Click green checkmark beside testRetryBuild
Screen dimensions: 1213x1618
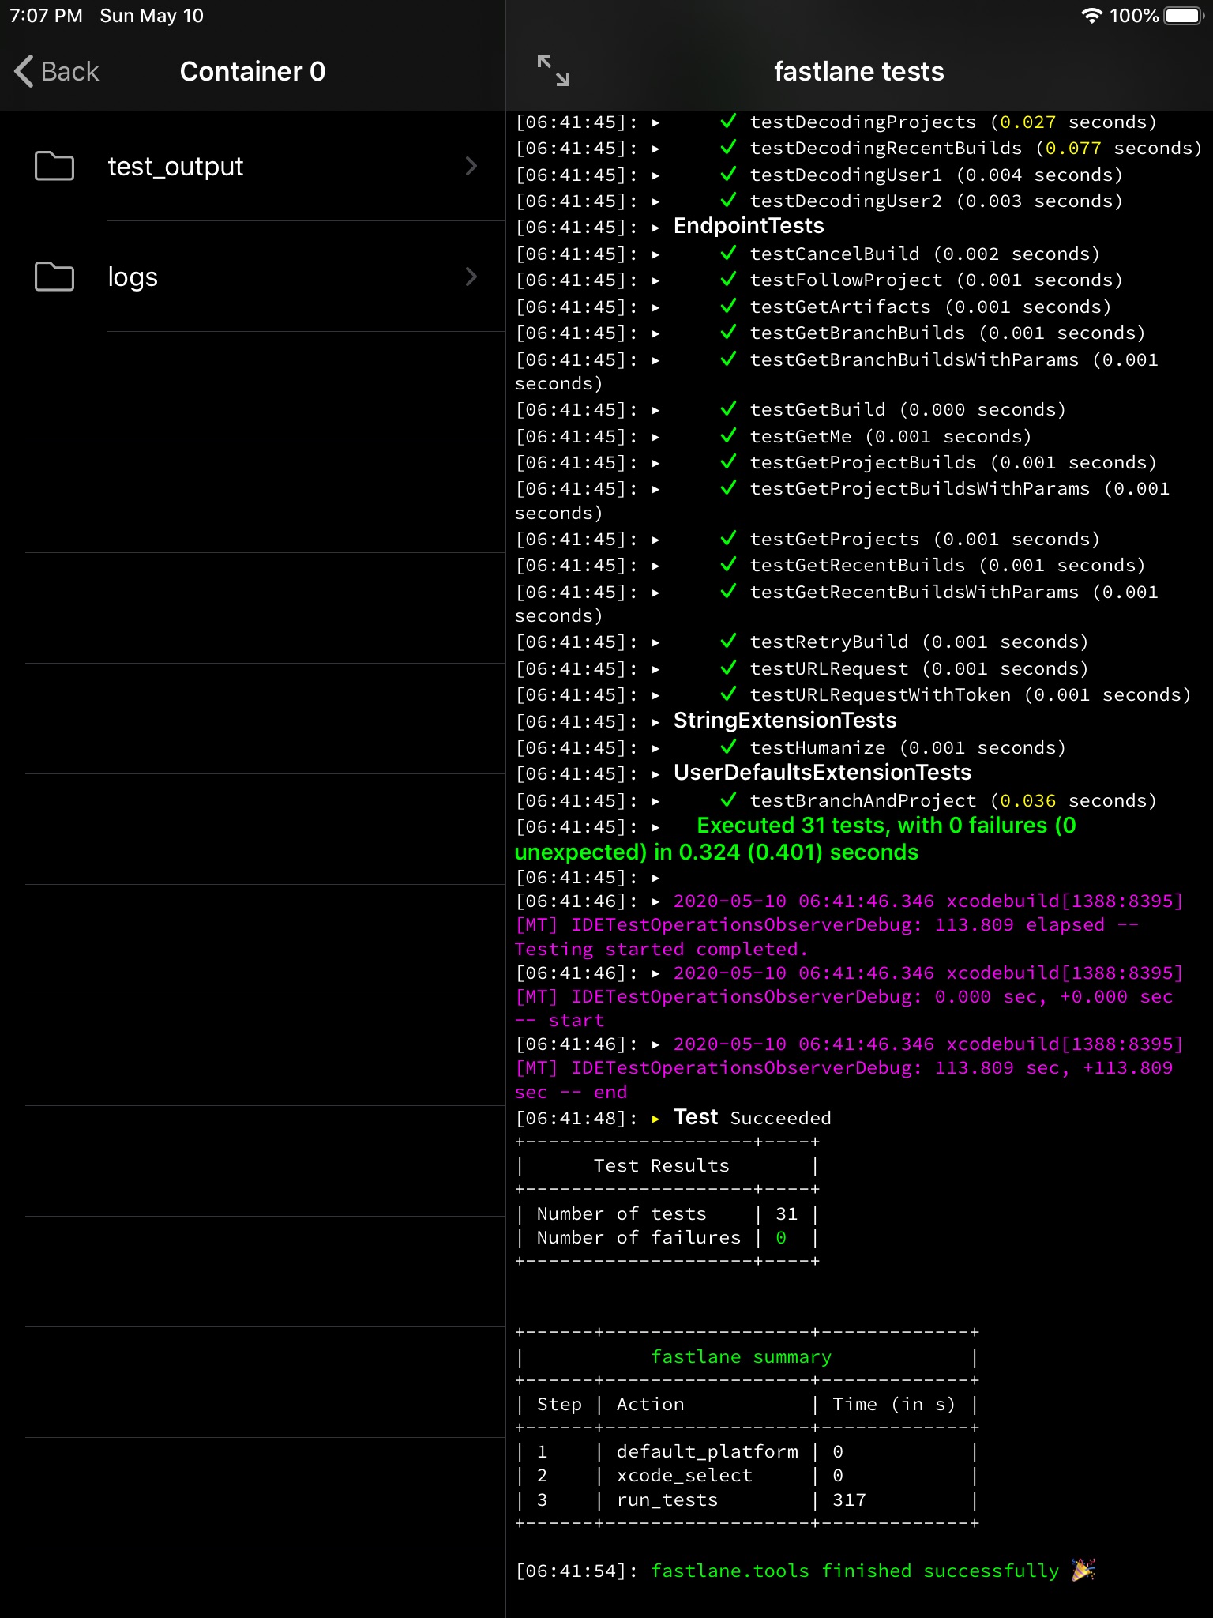coord(728,642)
